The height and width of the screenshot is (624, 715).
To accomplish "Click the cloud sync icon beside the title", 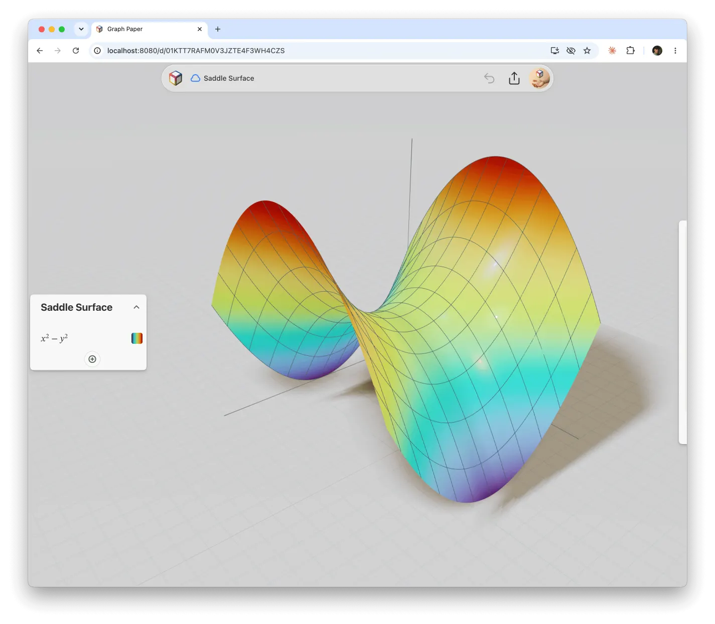I will pos(196,78).
